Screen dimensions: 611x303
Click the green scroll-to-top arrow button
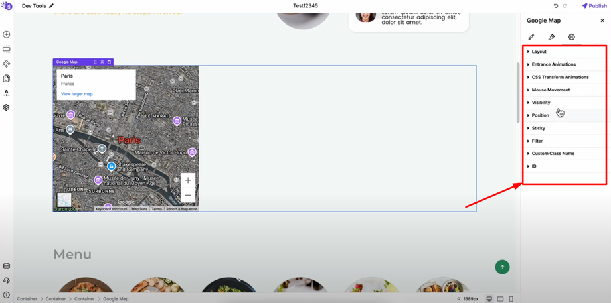(x=502, y=267)
